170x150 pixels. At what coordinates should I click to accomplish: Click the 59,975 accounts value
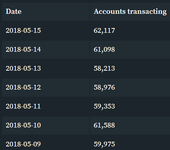pyautogui.click(x=104, y=144)
